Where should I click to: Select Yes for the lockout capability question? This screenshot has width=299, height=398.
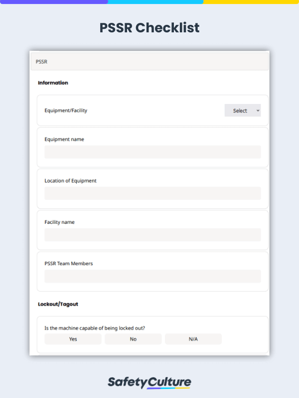coord(73,339)
